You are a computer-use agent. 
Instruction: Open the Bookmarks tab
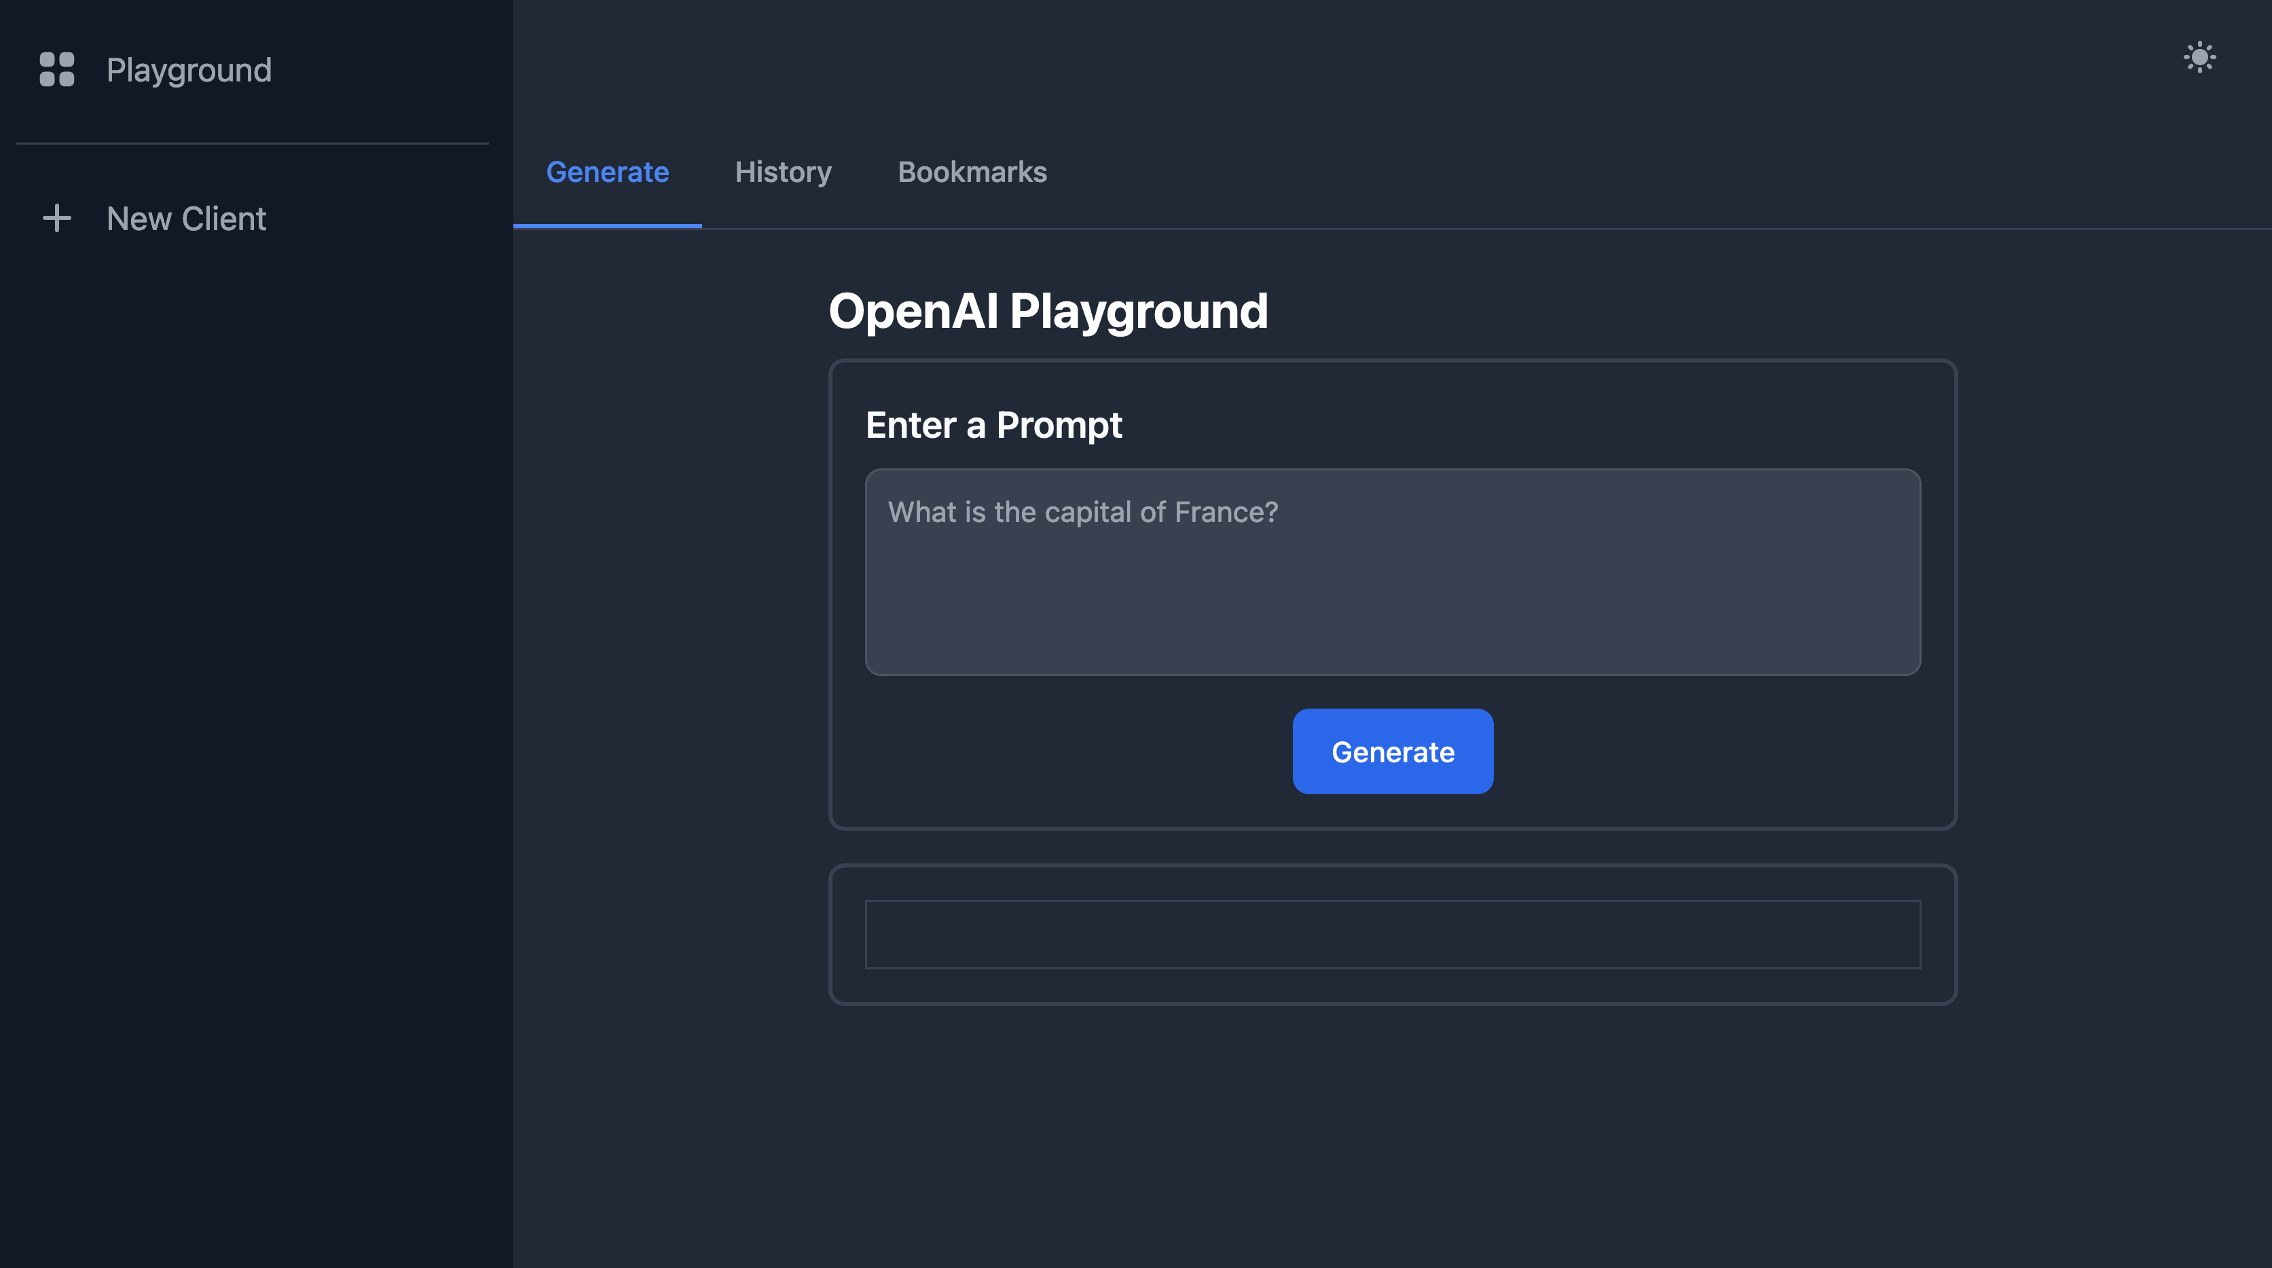pyautogui.click(x=972, y=172)
